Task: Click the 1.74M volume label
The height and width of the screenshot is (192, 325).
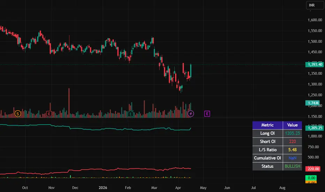Action: [313, 103]
